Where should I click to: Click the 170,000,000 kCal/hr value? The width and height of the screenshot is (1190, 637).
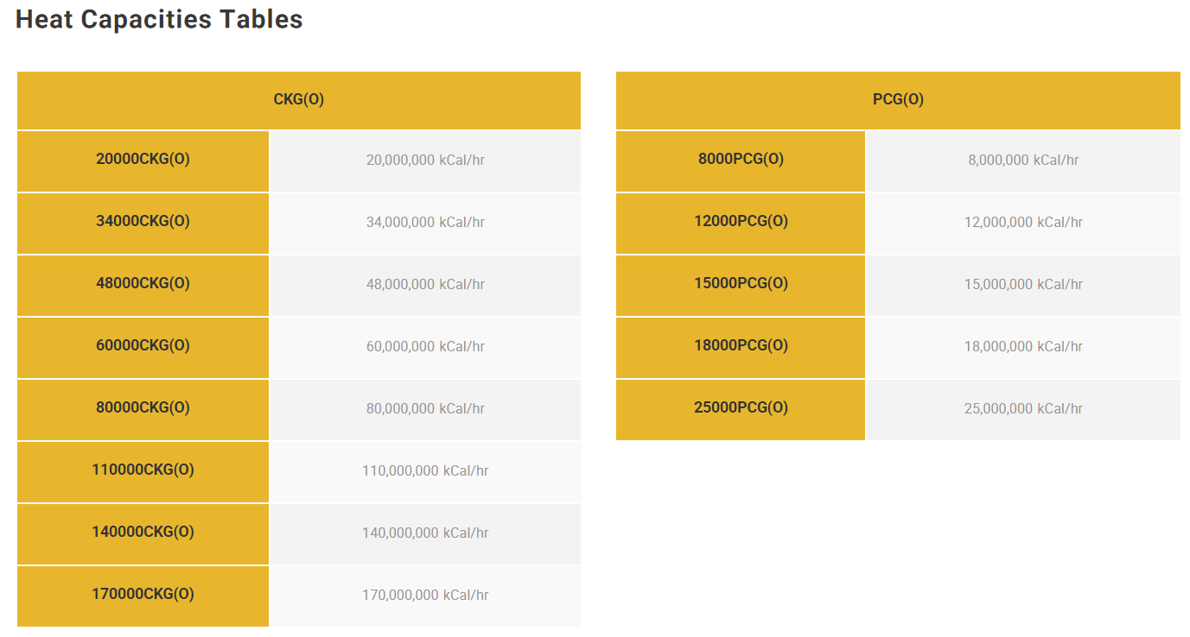pyautogui.click(x=425, y=596)
